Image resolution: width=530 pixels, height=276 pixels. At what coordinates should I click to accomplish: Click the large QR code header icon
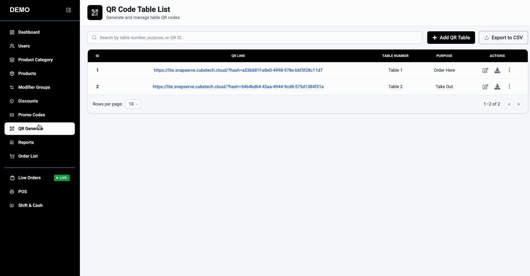(95, 12)
